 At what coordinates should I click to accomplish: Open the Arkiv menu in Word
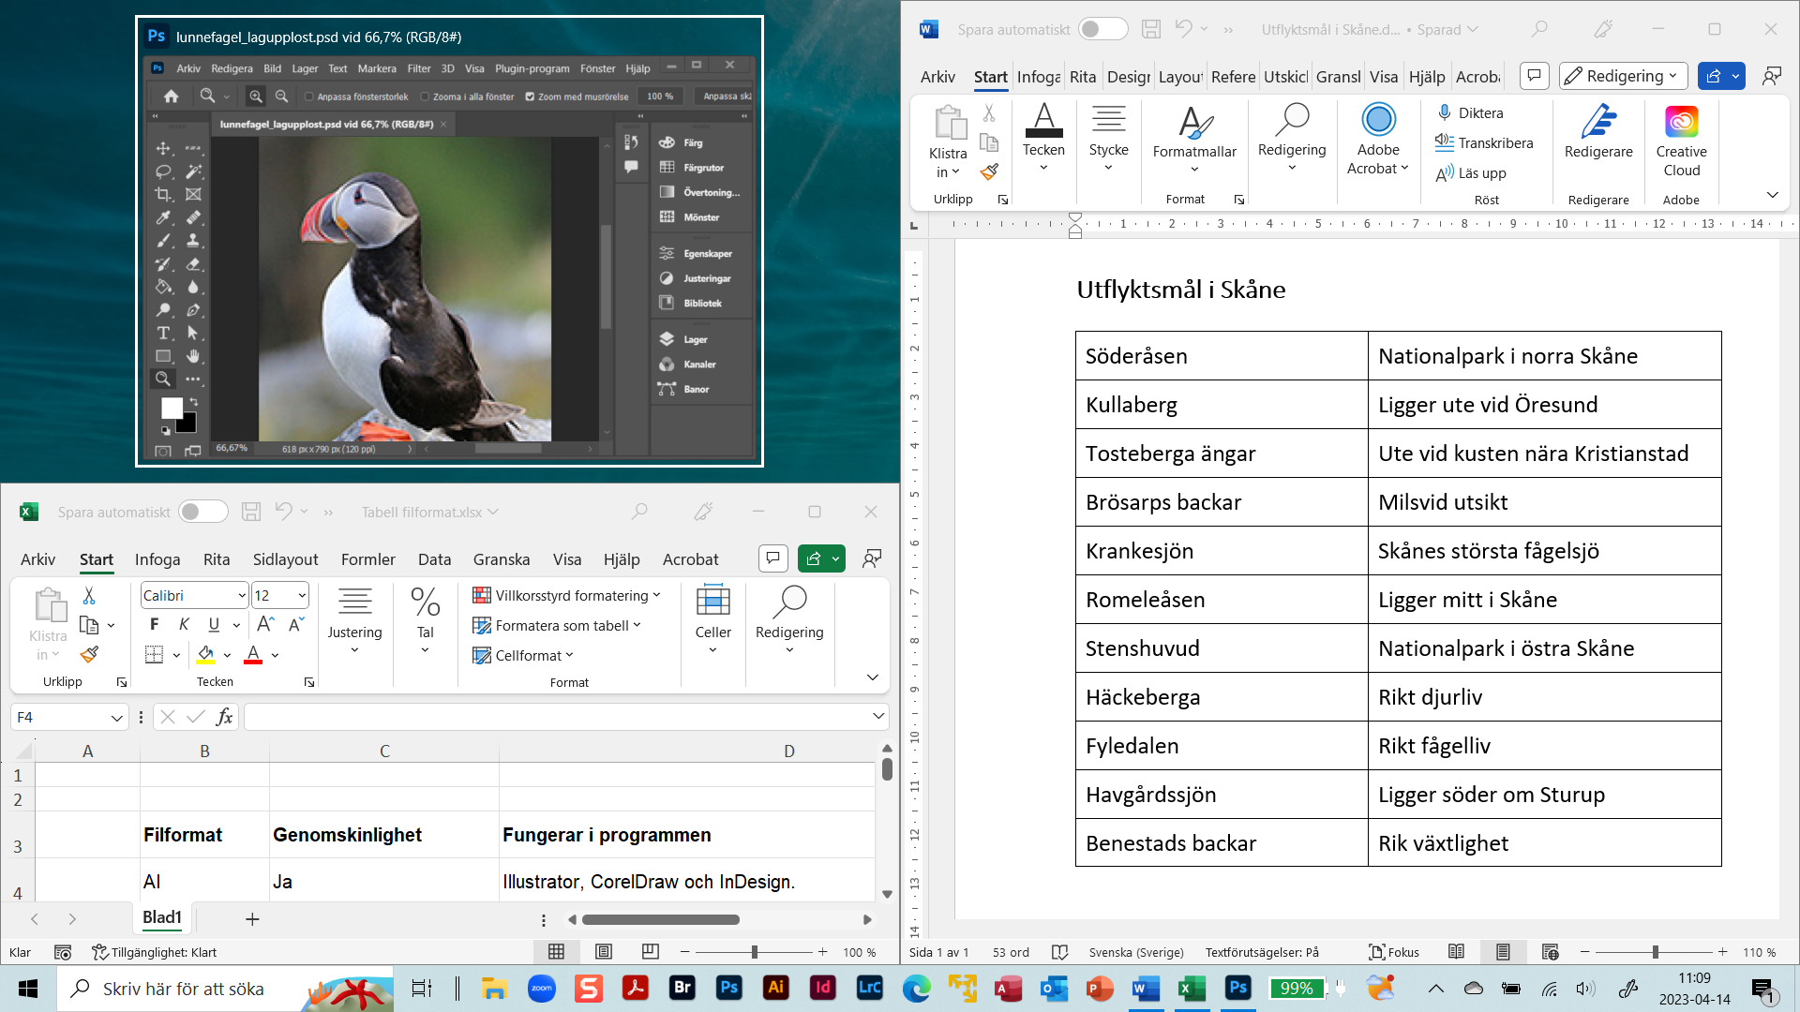tap(937, 77)
